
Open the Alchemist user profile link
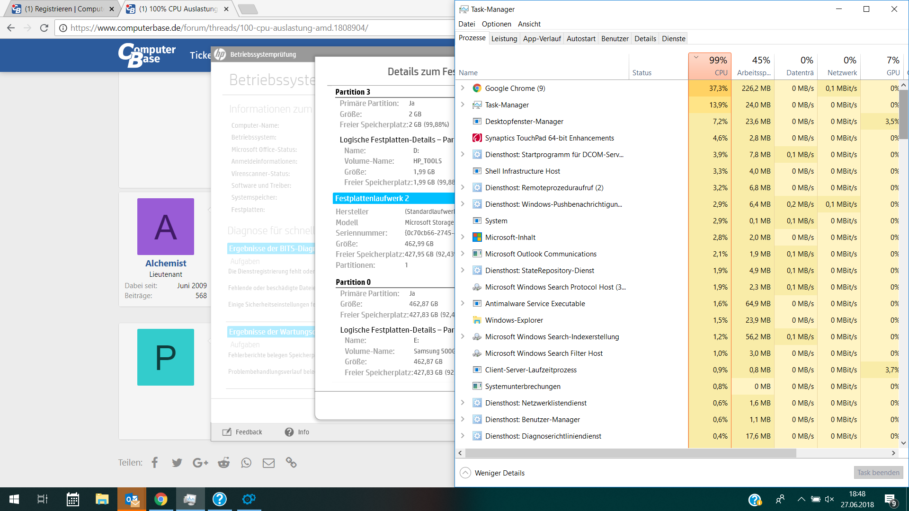tap(166, 263)
